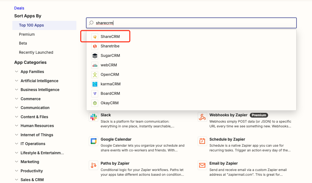Click the Paths by Zapier icon
Screen dimensions: 312x183
point(93,165)
